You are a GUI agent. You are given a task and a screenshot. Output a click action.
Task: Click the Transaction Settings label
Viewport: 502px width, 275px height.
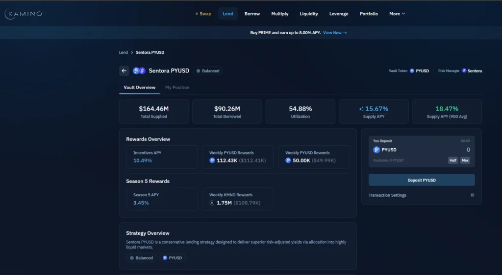tap(387, 195)
